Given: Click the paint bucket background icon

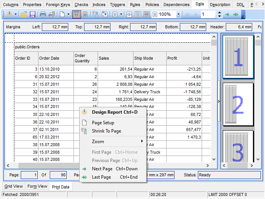Looking at the screenshot, I should click(x=104, y=14).
